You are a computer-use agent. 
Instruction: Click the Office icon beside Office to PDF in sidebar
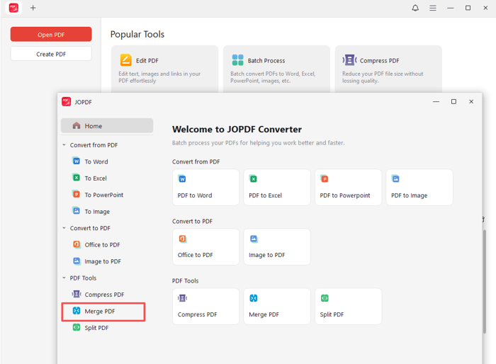click(x=77, y=244)
